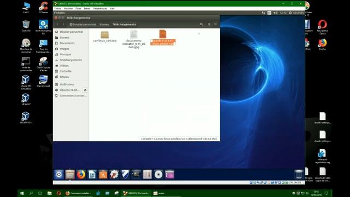Open System Settings wrench-gear icon in dock

coord(114,175)
